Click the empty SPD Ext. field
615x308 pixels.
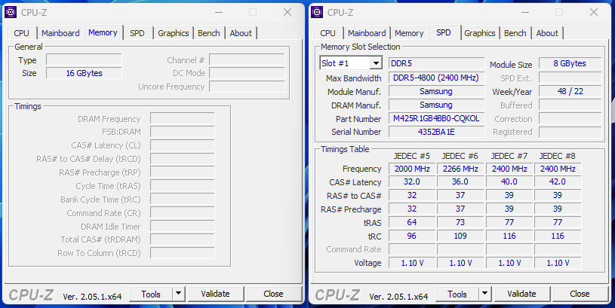(x=570, y=78)
